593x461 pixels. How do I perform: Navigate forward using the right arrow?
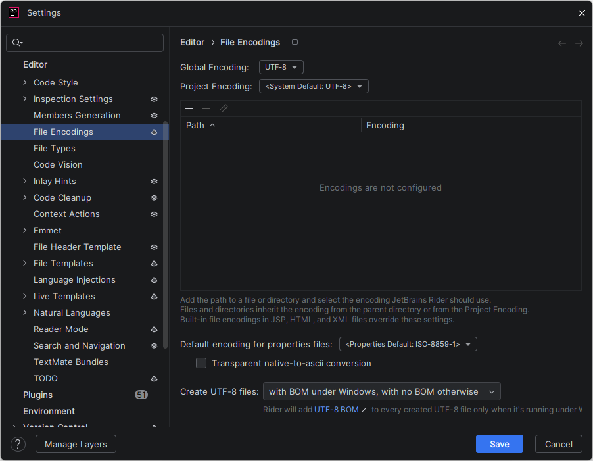(x=579, y=43)
